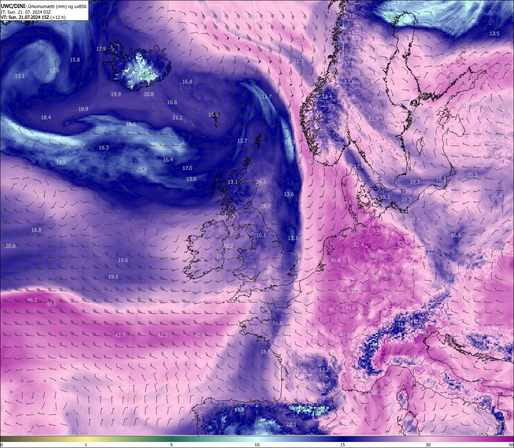The width and height of the screenshot is (514, 448).
Task: Click the 18.4 value label
Action: (x=46, y=117)
